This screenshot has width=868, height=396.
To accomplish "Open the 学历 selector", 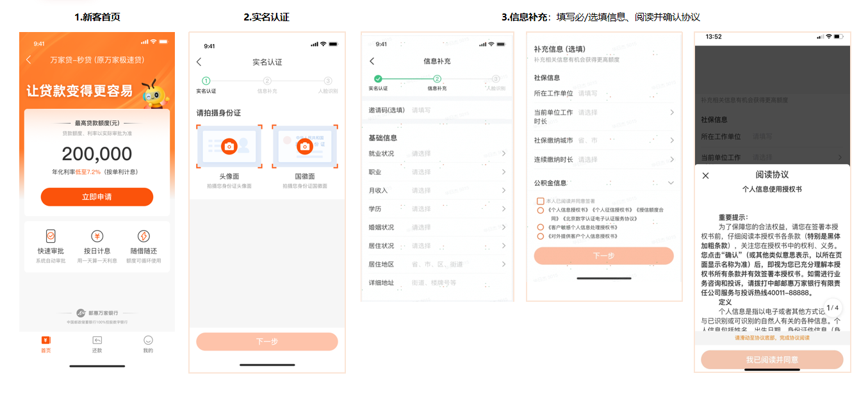I will pos(437,209).
